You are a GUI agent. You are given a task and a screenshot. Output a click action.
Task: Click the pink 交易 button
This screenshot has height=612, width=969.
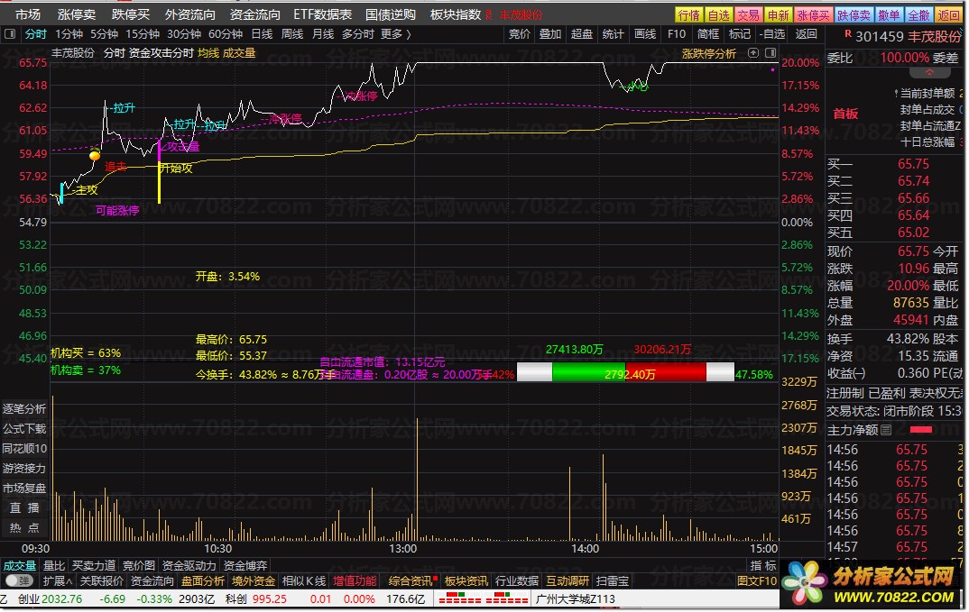[x=748, y=14]
